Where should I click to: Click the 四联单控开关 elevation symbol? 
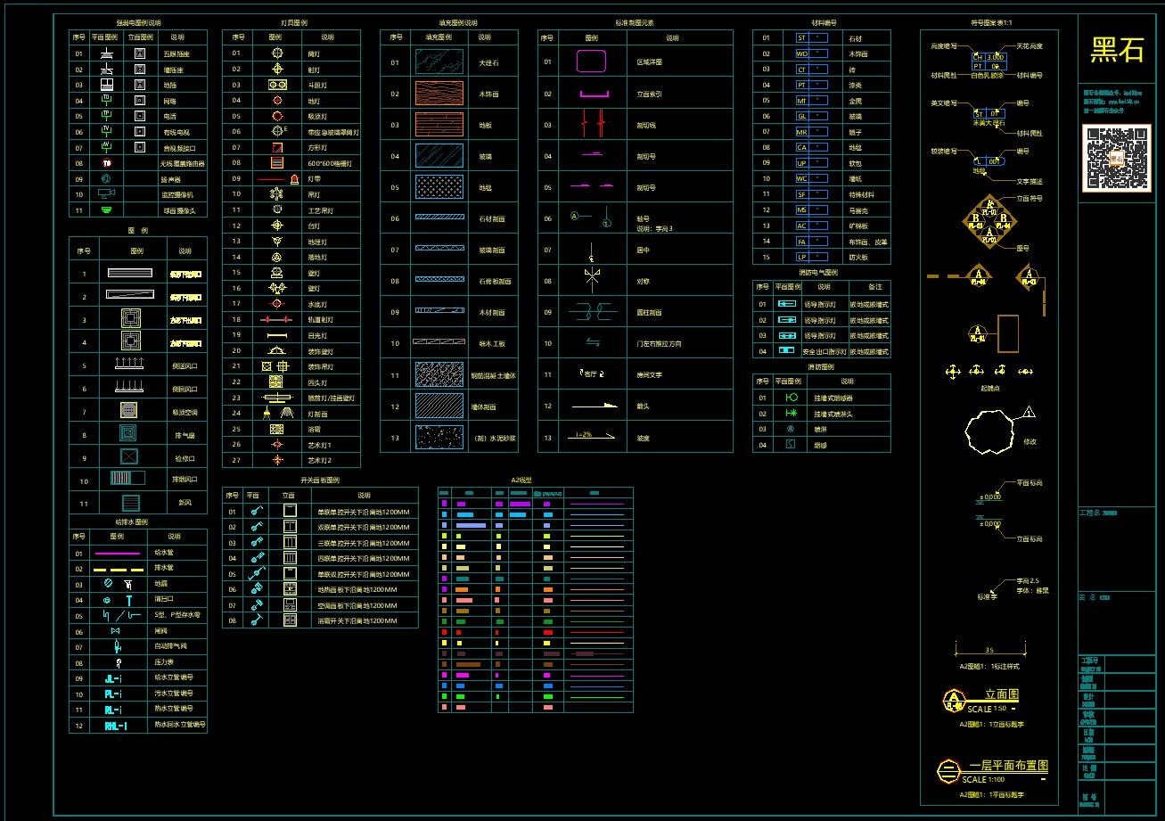click(289, 557)
